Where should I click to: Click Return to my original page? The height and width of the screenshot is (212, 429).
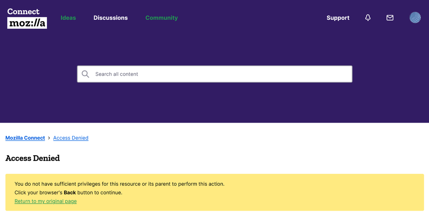[46, 201]
